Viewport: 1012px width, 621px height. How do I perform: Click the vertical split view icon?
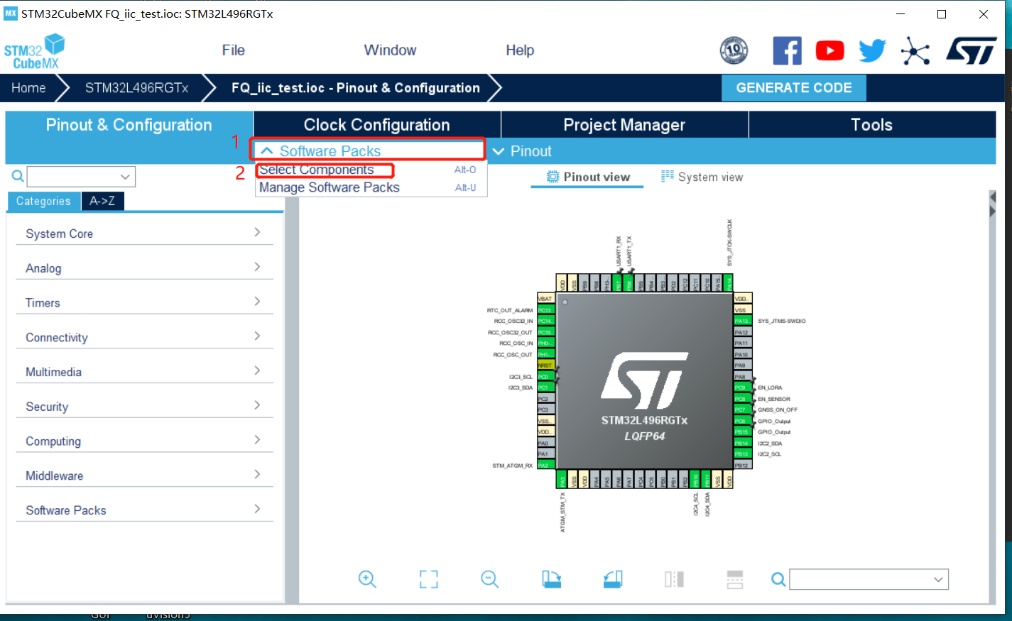[674, 579]
